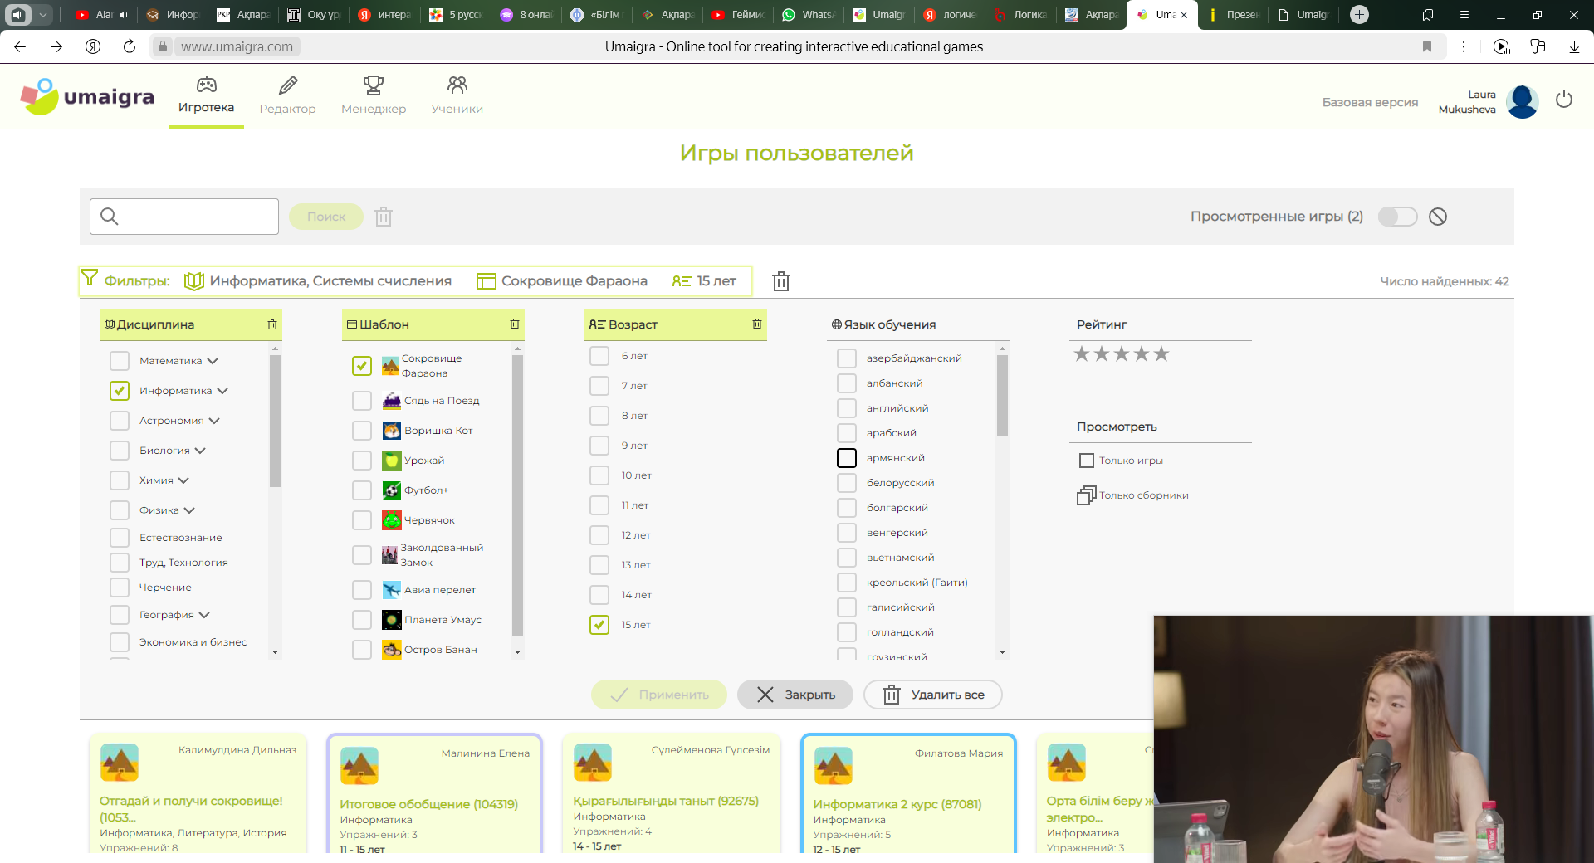Check the 10 лет age checkbox
This screenshot has width=1594, height=863.
click(599, 475)
